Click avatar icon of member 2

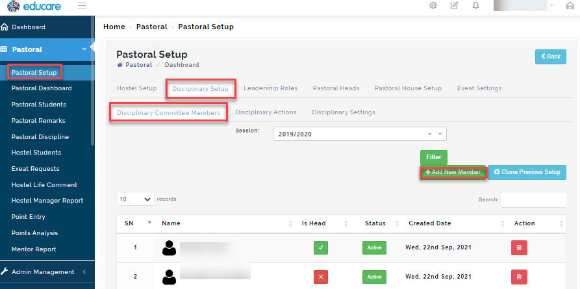pyautogui.click(x=169, y=277)
